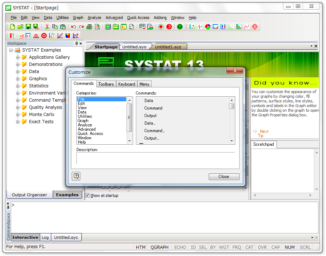Click the Commands list scrollbar thumb
The height and width of the screenshot is (256, 326).
pos(231,106)
